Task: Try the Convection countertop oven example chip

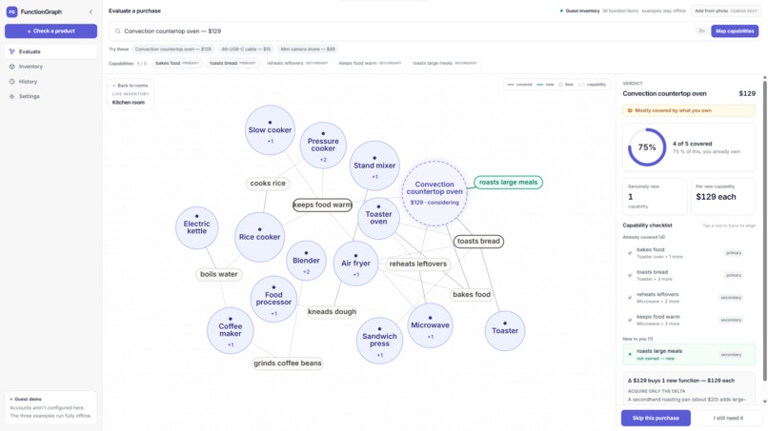Action: (x=172, y=49)
